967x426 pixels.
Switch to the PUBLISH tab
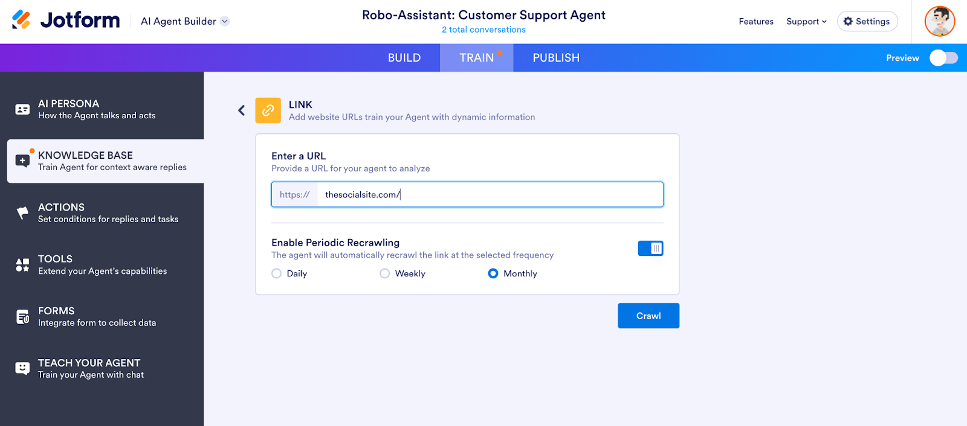(x=556, y=58)
